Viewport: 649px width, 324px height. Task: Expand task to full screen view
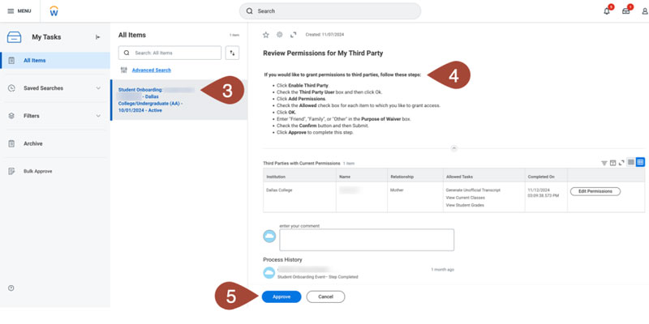[294, 35]
